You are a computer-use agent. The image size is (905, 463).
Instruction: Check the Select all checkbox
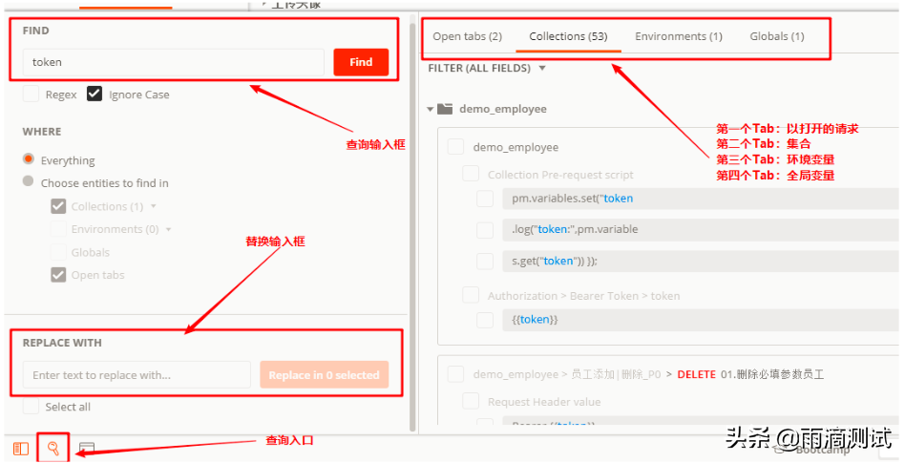(32, 407)
